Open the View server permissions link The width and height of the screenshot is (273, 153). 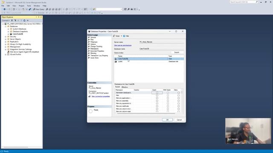point(123,45)
